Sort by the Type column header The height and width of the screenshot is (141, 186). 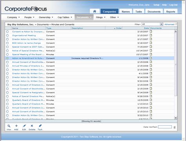(x=58, y=28)
